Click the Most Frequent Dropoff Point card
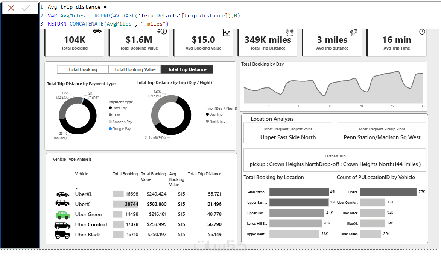The width and height of the screenshot is (441, 256). coord(288,133)
